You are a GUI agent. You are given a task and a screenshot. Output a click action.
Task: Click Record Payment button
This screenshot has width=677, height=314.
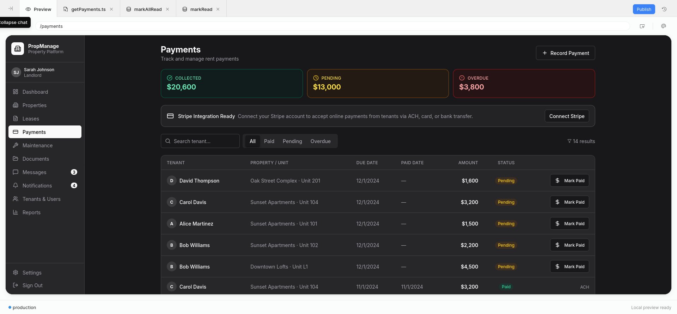[565, 53]
